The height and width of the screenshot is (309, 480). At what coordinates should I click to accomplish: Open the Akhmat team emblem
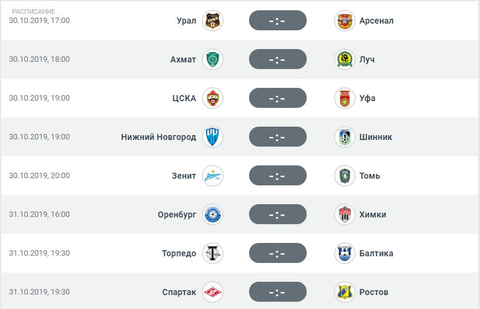(213, 59)
